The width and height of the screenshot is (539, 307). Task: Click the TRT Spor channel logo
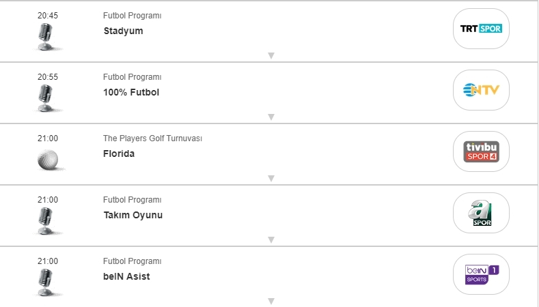coord(482,29)
